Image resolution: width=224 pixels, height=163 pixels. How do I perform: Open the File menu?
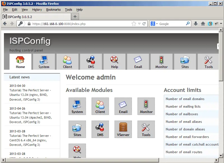pyautogui.click(x=5, y=10)
